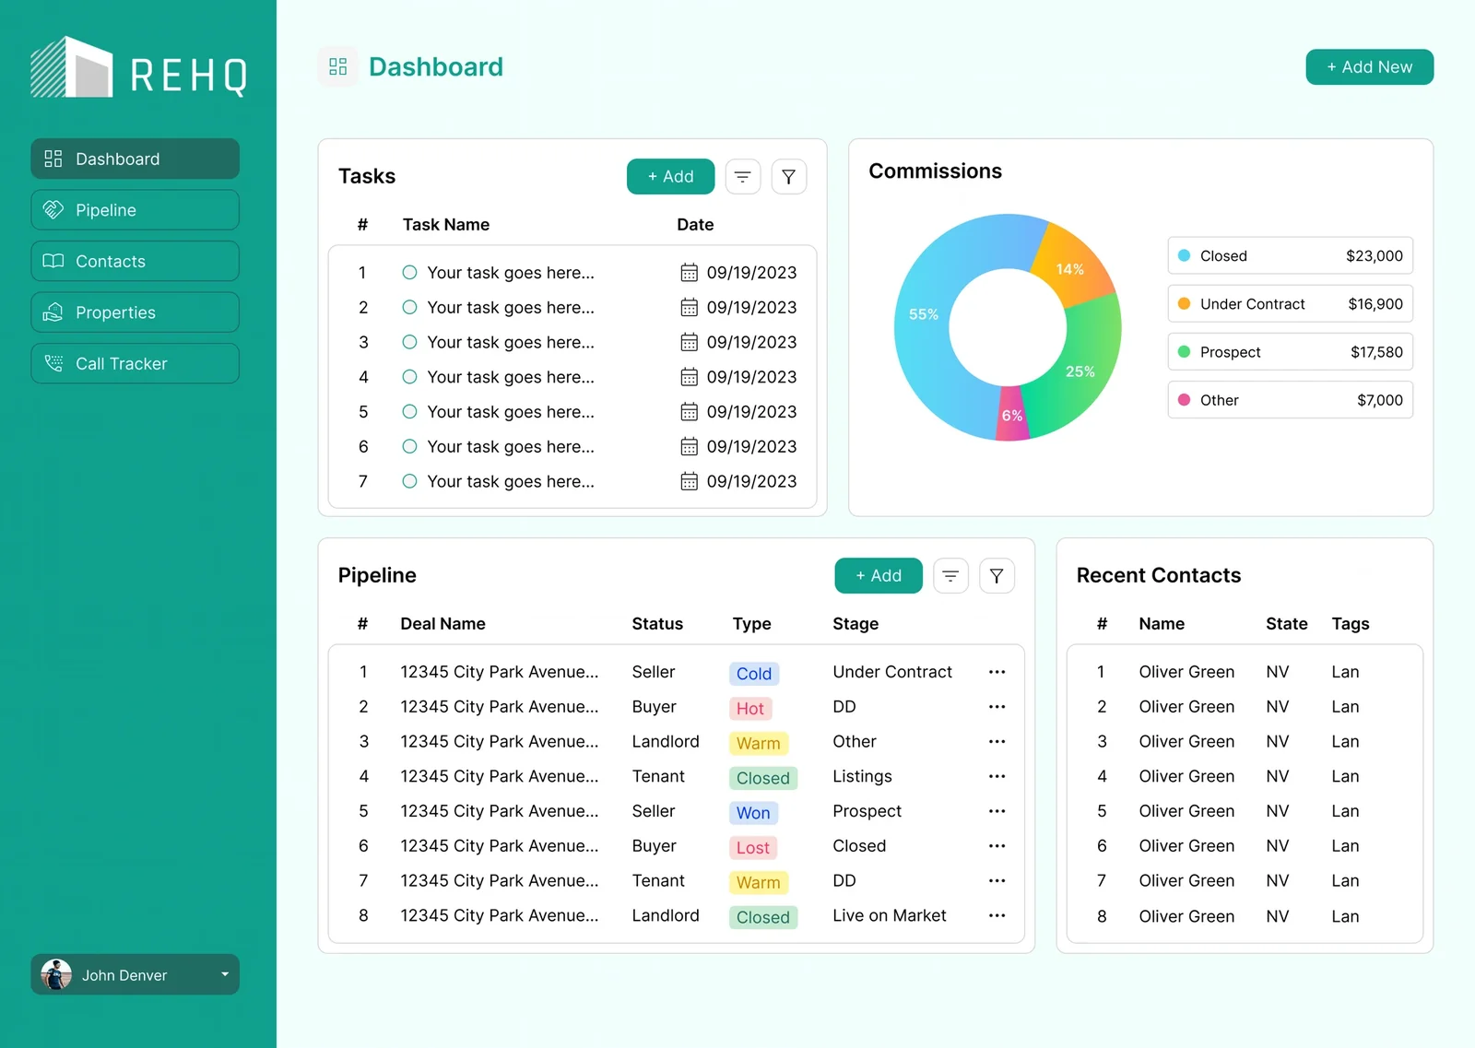Mark task 1 as complete
Image resolution: width=1475 pixels, height=1048 pixels.
point(409,272)
